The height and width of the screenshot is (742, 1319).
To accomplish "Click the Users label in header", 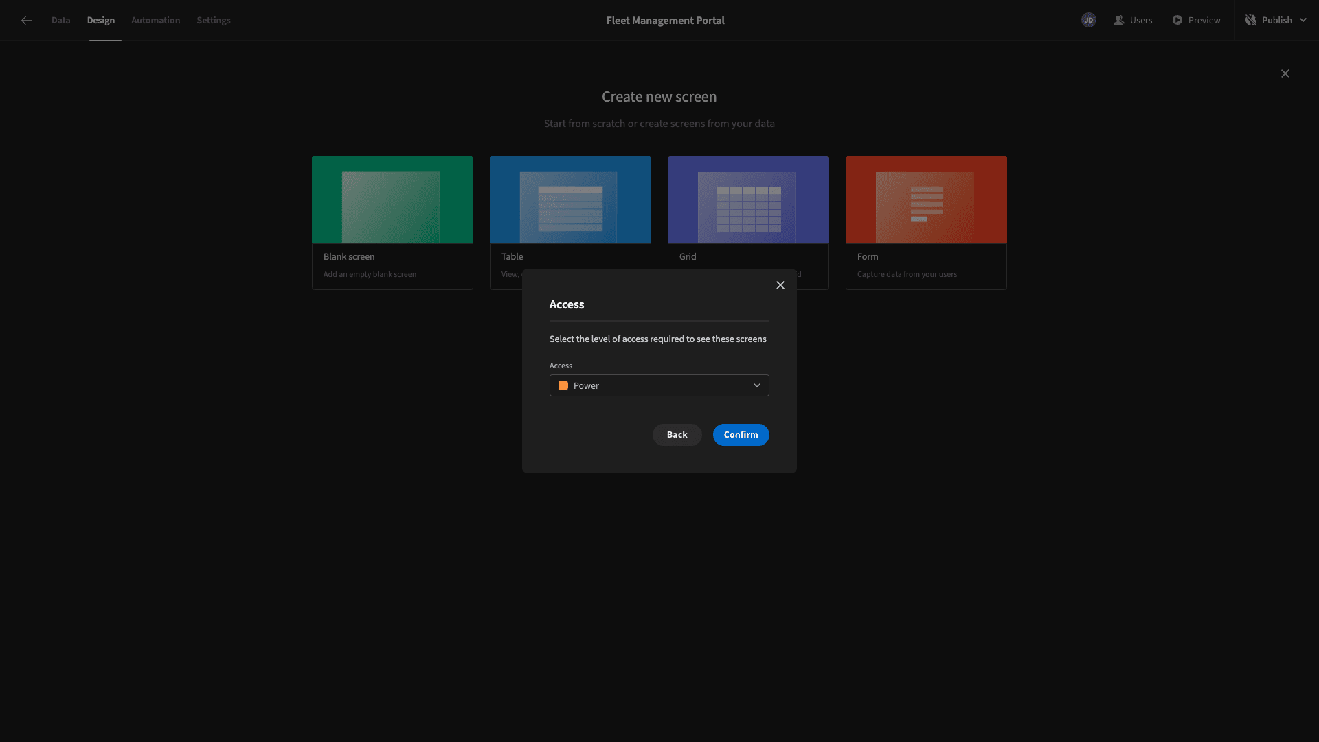I will pos(1141,21).
